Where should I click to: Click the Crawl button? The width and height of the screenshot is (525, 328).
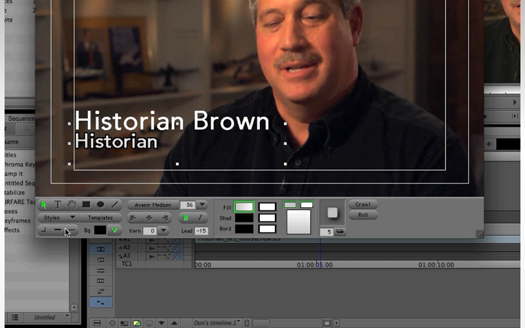coord(363,205)
